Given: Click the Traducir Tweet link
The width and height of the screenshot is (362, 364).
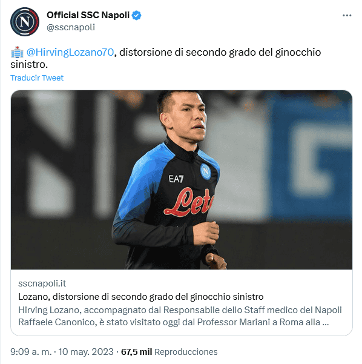Looking at the screenshot, I should 37,78.
